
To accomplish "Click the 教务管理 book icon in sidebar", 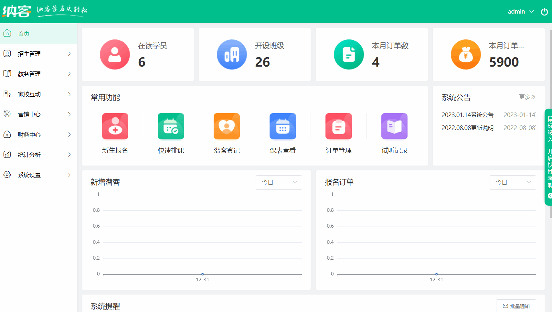I will coord(7,74).
